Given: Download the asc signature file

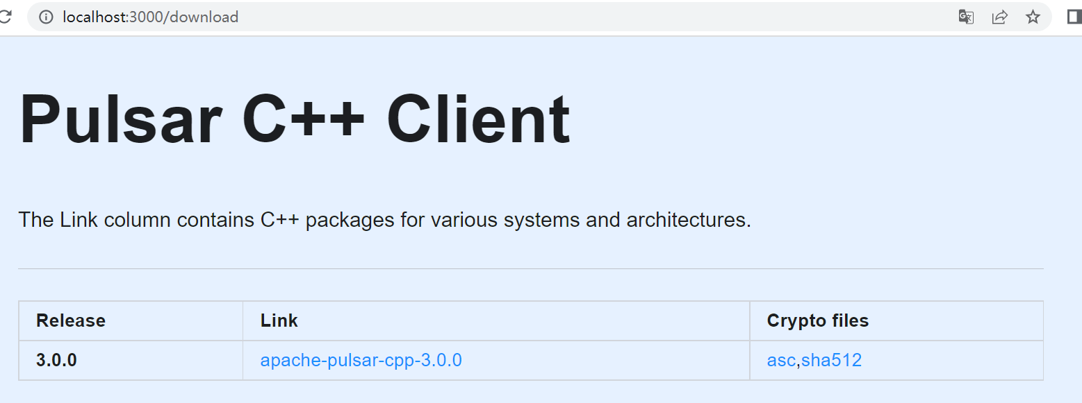Looking at the screenshot, I should click(x=780, y=360).
